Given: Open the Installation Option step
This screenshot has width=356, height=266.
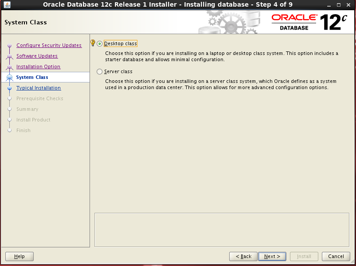Looking at the screenshot, I should tap(39, 66).
